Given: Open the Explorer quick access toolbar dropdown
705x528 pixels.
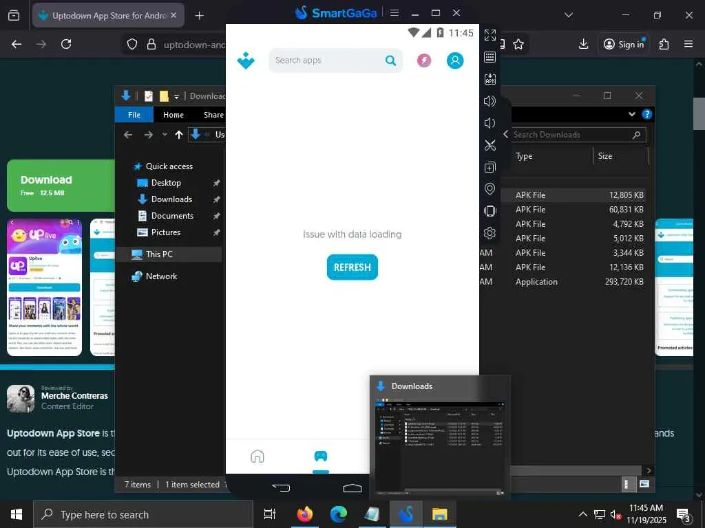Looking at the screenshot, I should pos(176,96).
